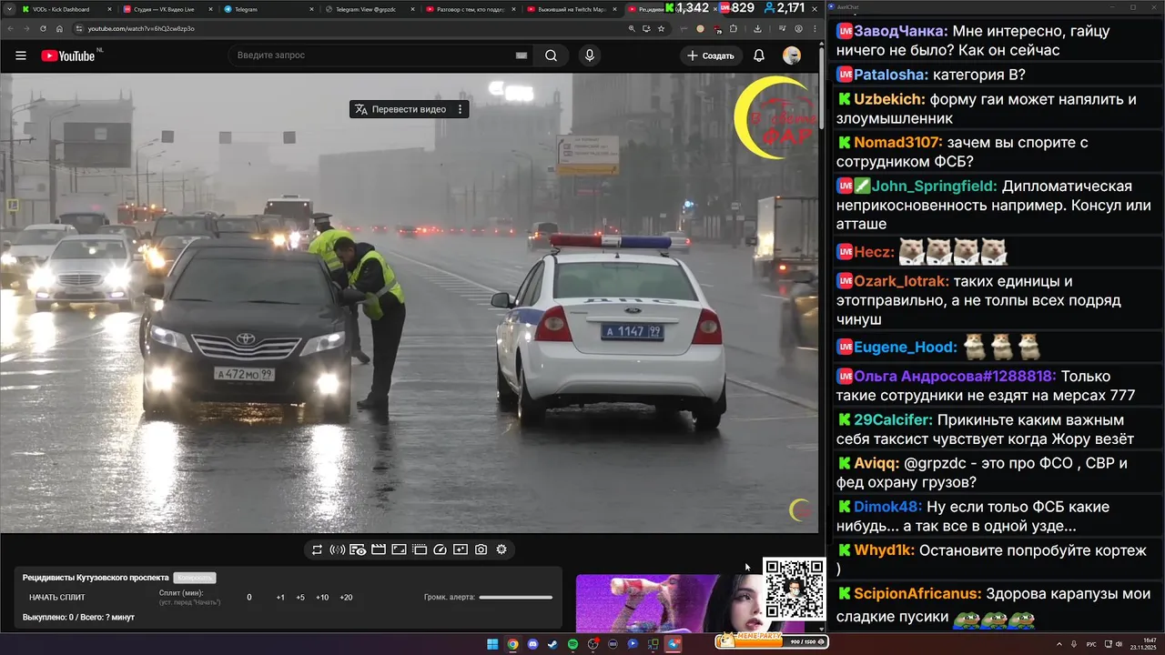
Task: Click username Patalosha in AxelChat window
Action: (x=891, y=75)
